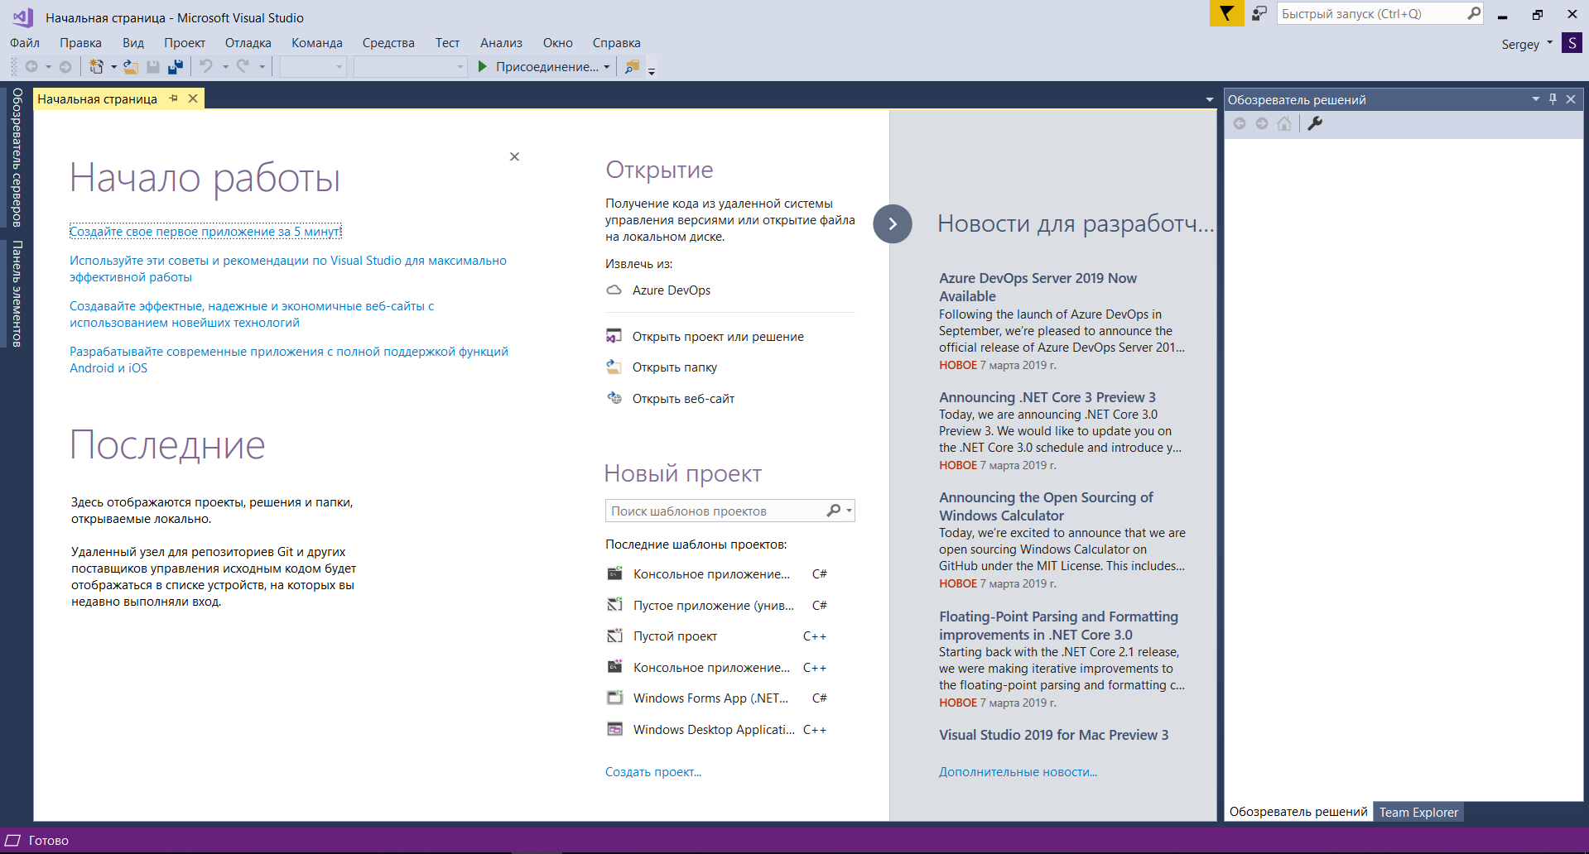Click Открыть проект или решение
Screen dimensions: 1589x854
718,337
